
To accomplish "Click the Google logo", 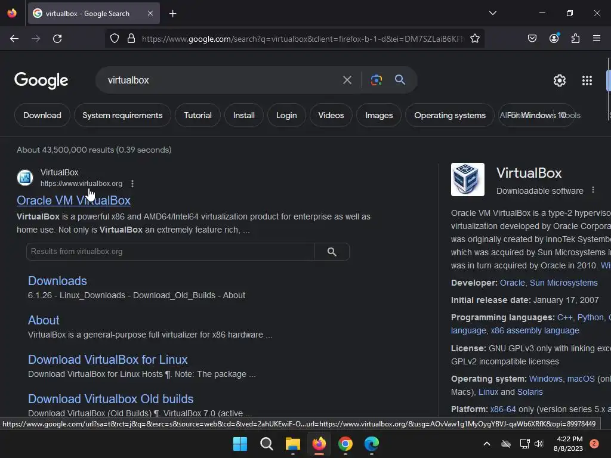I will click(41, 81).
